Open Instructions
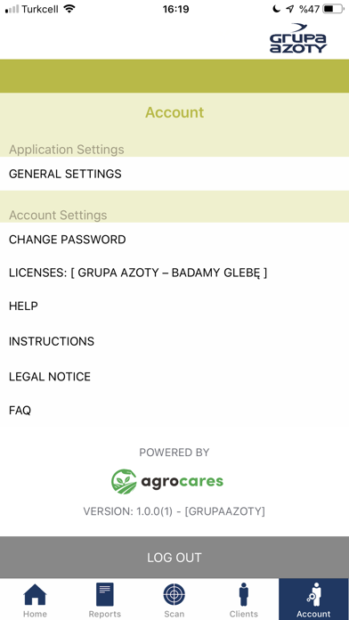 [x=174, y=341]
